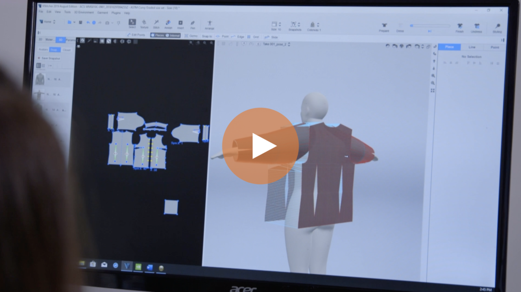Select grid view icon in Snapshots panel

(x=43, y=66)
